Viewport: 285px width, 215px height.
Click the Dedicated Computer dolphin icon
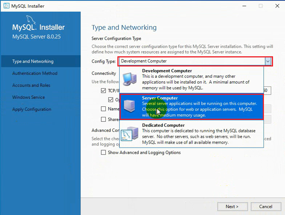click(x=129, y=134)
